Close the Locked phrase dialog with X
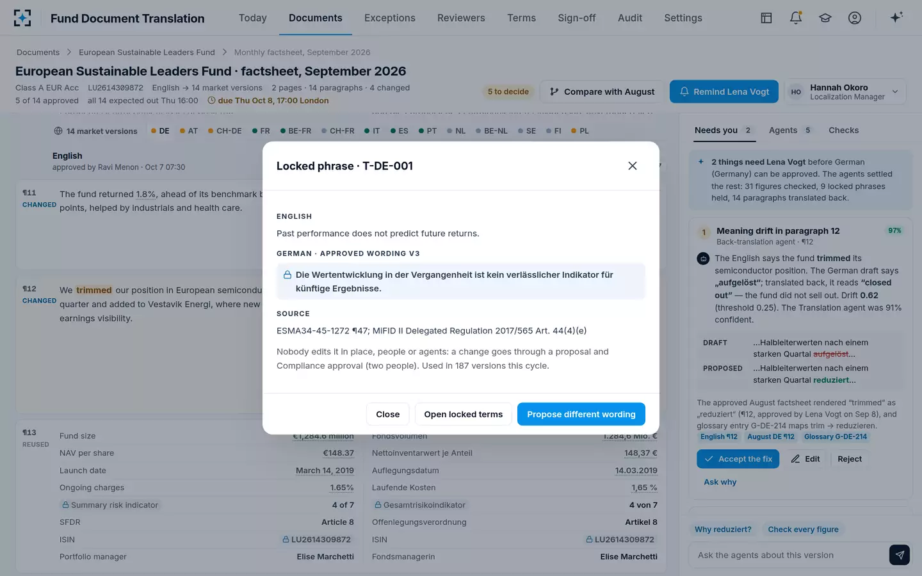The width and height of the screenshot is (922, 576). 633,166
